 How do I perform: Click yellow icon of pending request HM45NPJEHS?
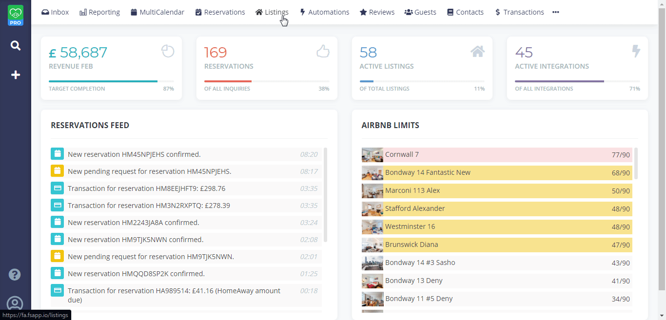(x=57, y=171)
